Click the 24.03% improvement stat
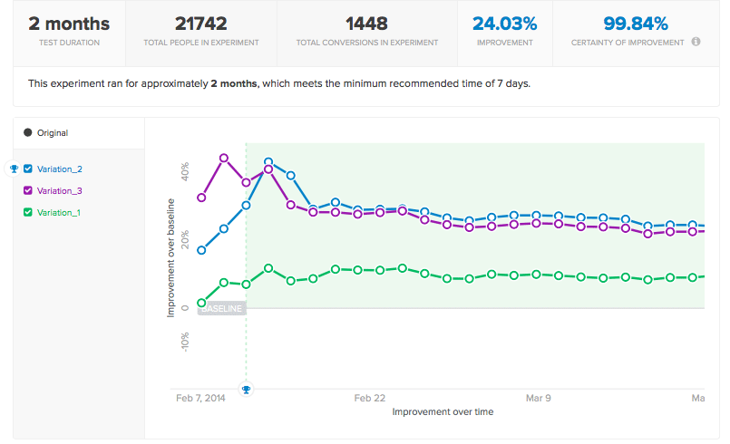 click(505, 24)
